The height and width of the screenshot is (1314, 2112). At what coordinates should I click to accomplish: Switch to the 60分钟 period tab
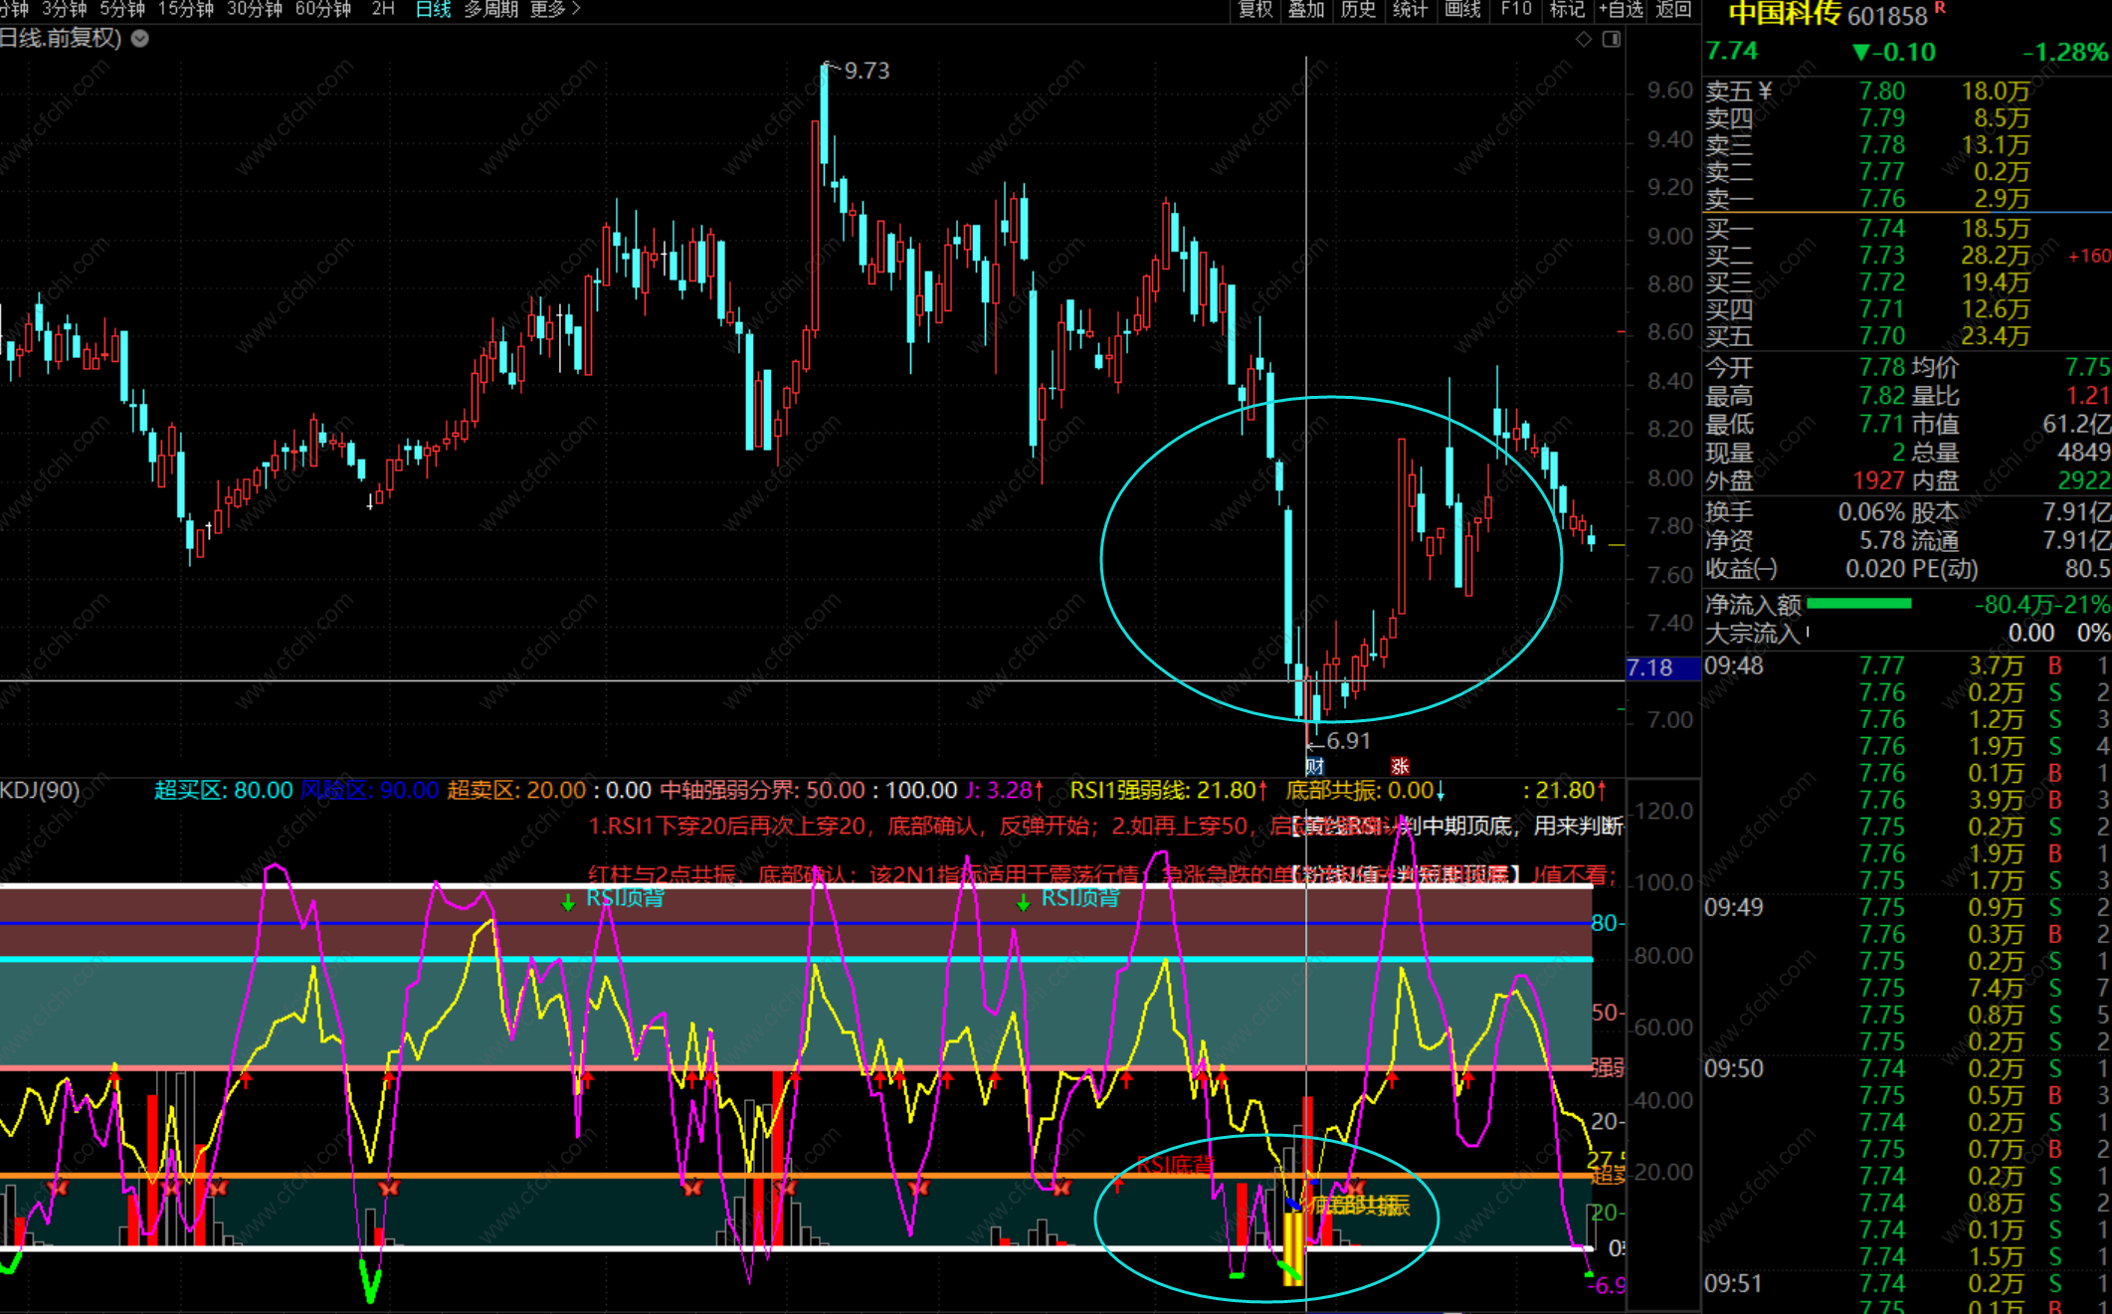point(323,10)
